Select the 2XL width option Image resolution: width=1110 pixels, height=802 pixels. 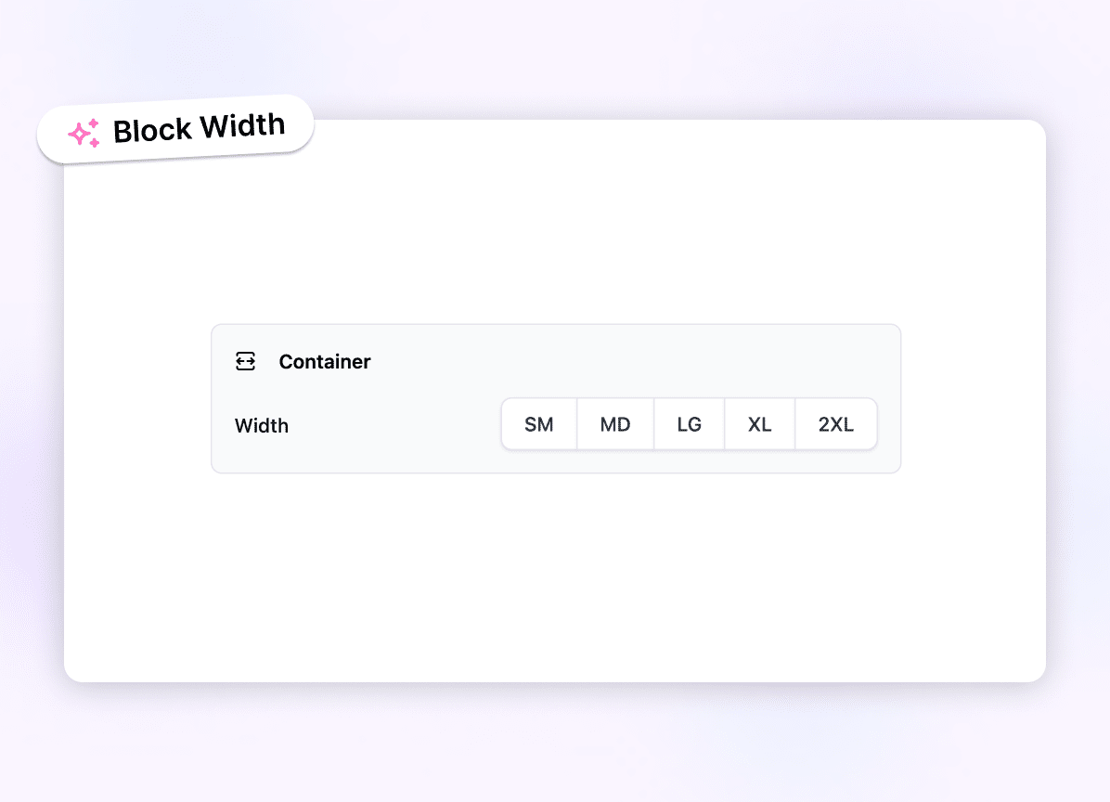pos(835,425)
